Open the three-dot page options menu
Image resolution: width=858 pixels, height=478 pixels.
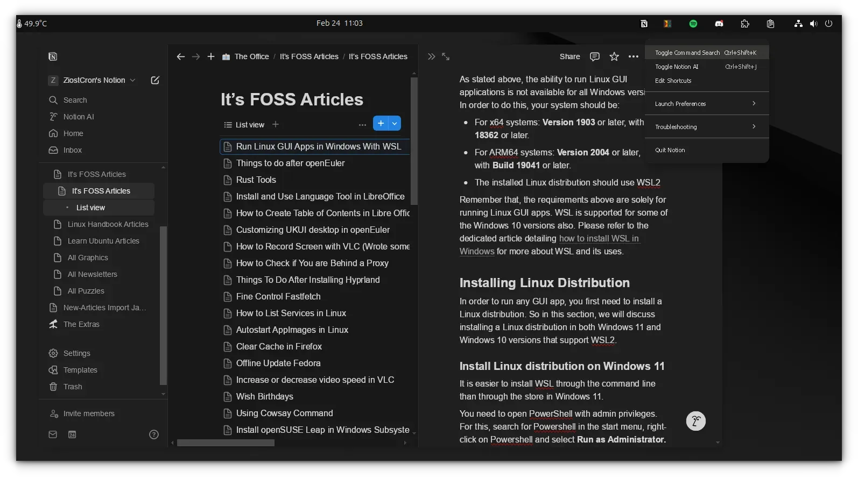pyautogui.click(x=634, y=56)
